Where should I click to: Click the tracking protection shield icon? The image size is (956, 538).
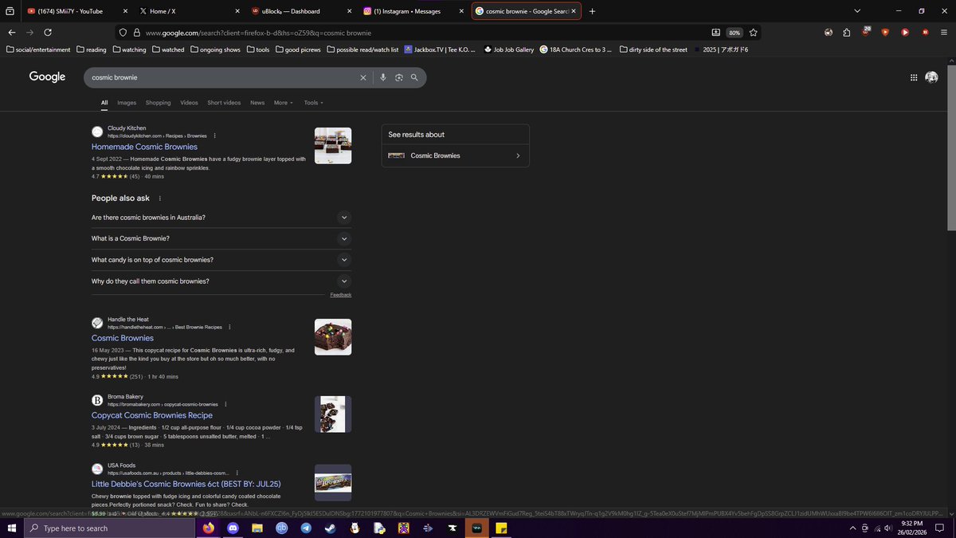[x=123, y=33]
